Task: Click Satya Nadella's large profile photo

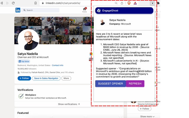Action: (x=28, y=40)
